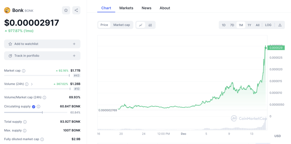This screenshot has height=144, width=291.
Task: Click Add to watchlist button
Action: click(42, 44)
